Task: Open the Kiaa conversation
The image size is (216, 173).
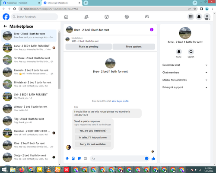Action: (29, 145)
